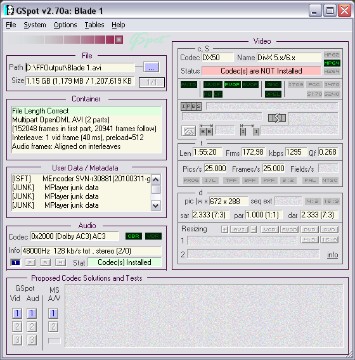Select audio stream 4 button
Image resolution: width=355 pixels, height=360 pixels.
60,262
